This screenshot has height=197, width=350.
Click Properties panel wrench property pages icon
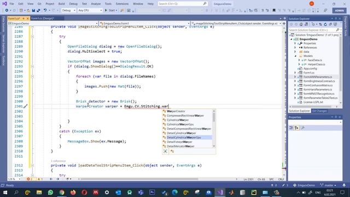302,128
